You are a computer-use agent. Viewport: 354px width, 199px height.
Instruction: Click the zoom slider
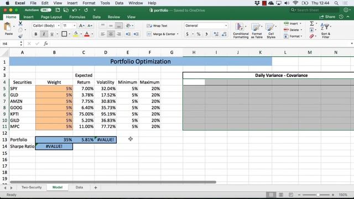316,195
